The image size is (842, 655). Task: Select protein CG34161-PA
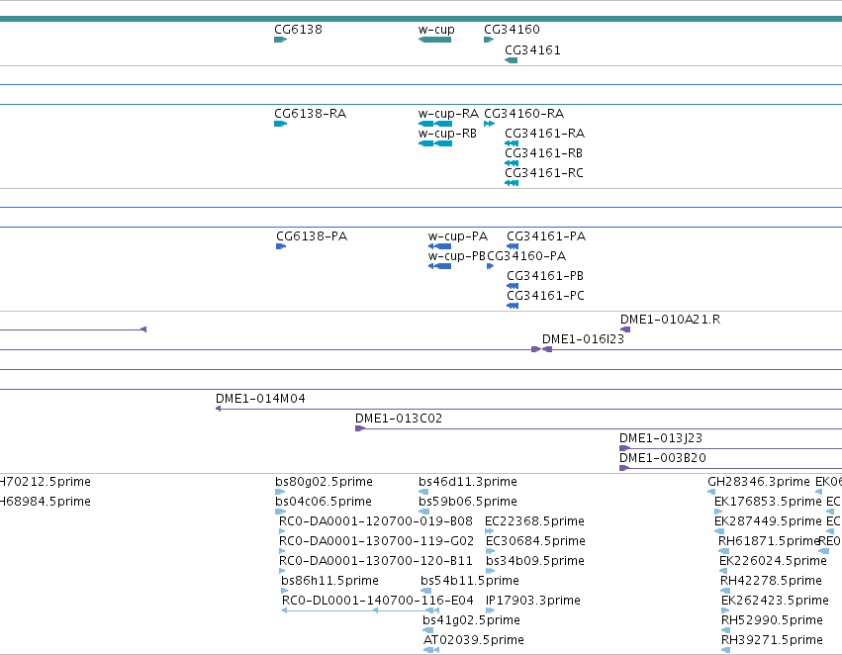pyautogui.click(x=546, y=236)
